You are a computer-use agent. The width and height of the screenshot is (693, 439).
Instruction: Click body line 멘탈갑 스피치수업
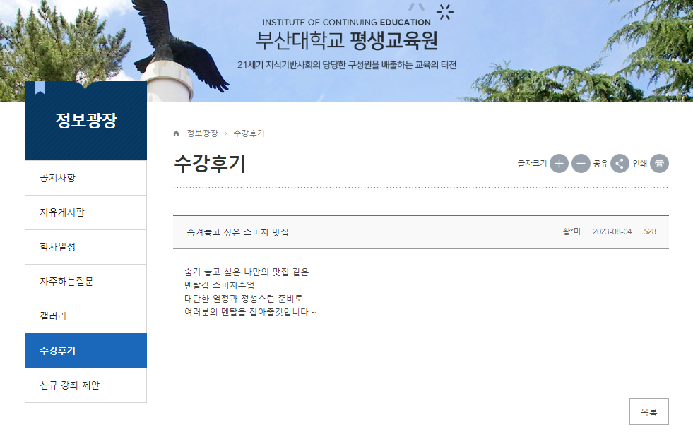219,285
